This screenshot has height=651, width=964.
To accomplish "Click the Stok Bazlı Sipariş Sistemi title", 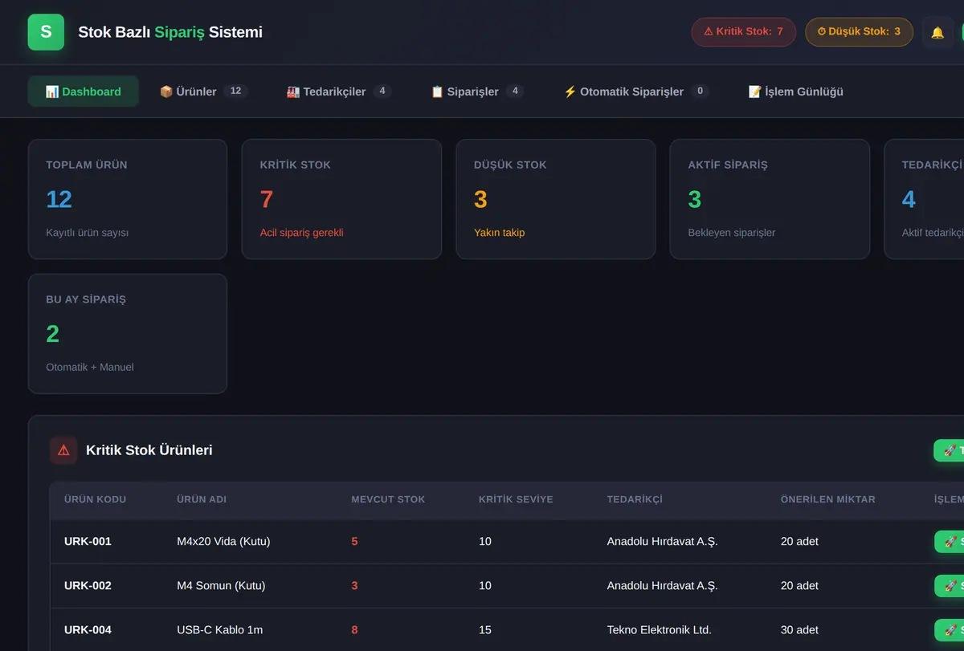I will pyautogui.click(x=170, y=32).
